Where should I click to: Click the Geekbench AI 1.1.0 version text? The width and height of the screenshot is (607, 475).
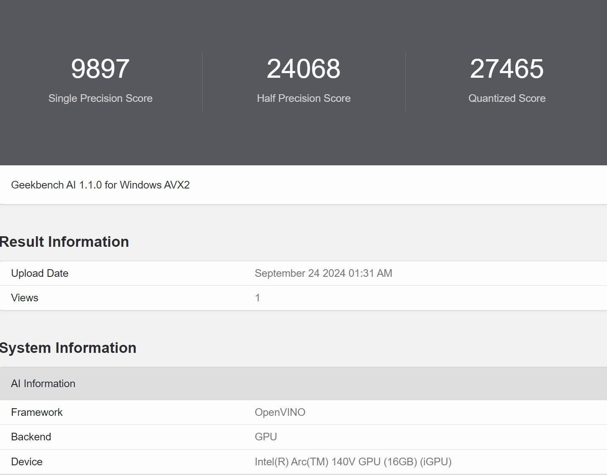tap(100, 185)
